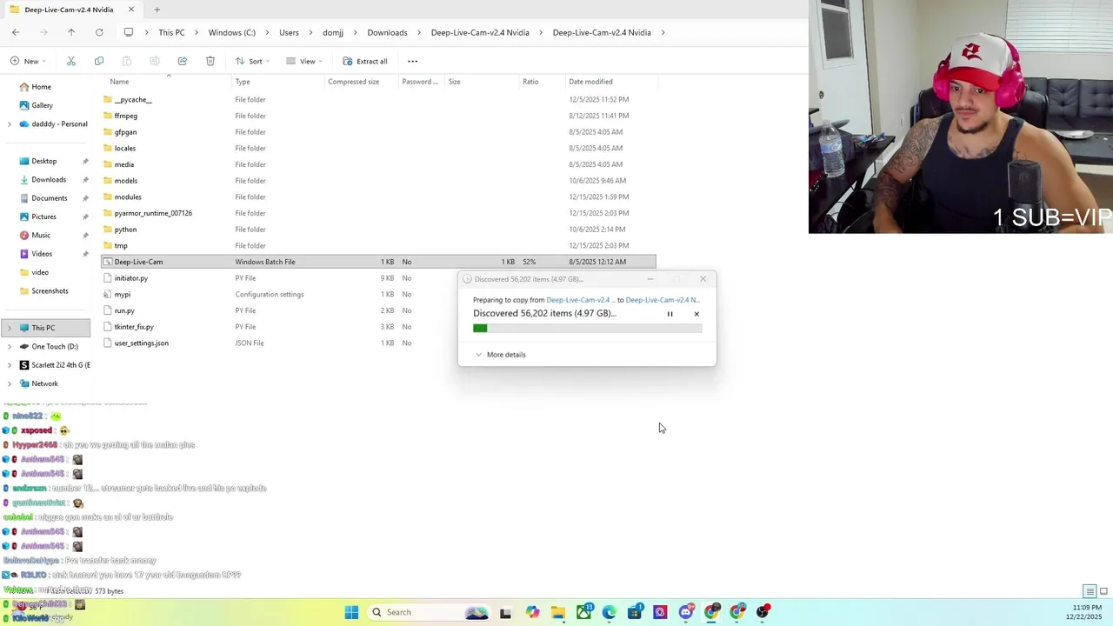Refresh the current folder view
The height and width of the screenshot is (626, 1113).
99,32
